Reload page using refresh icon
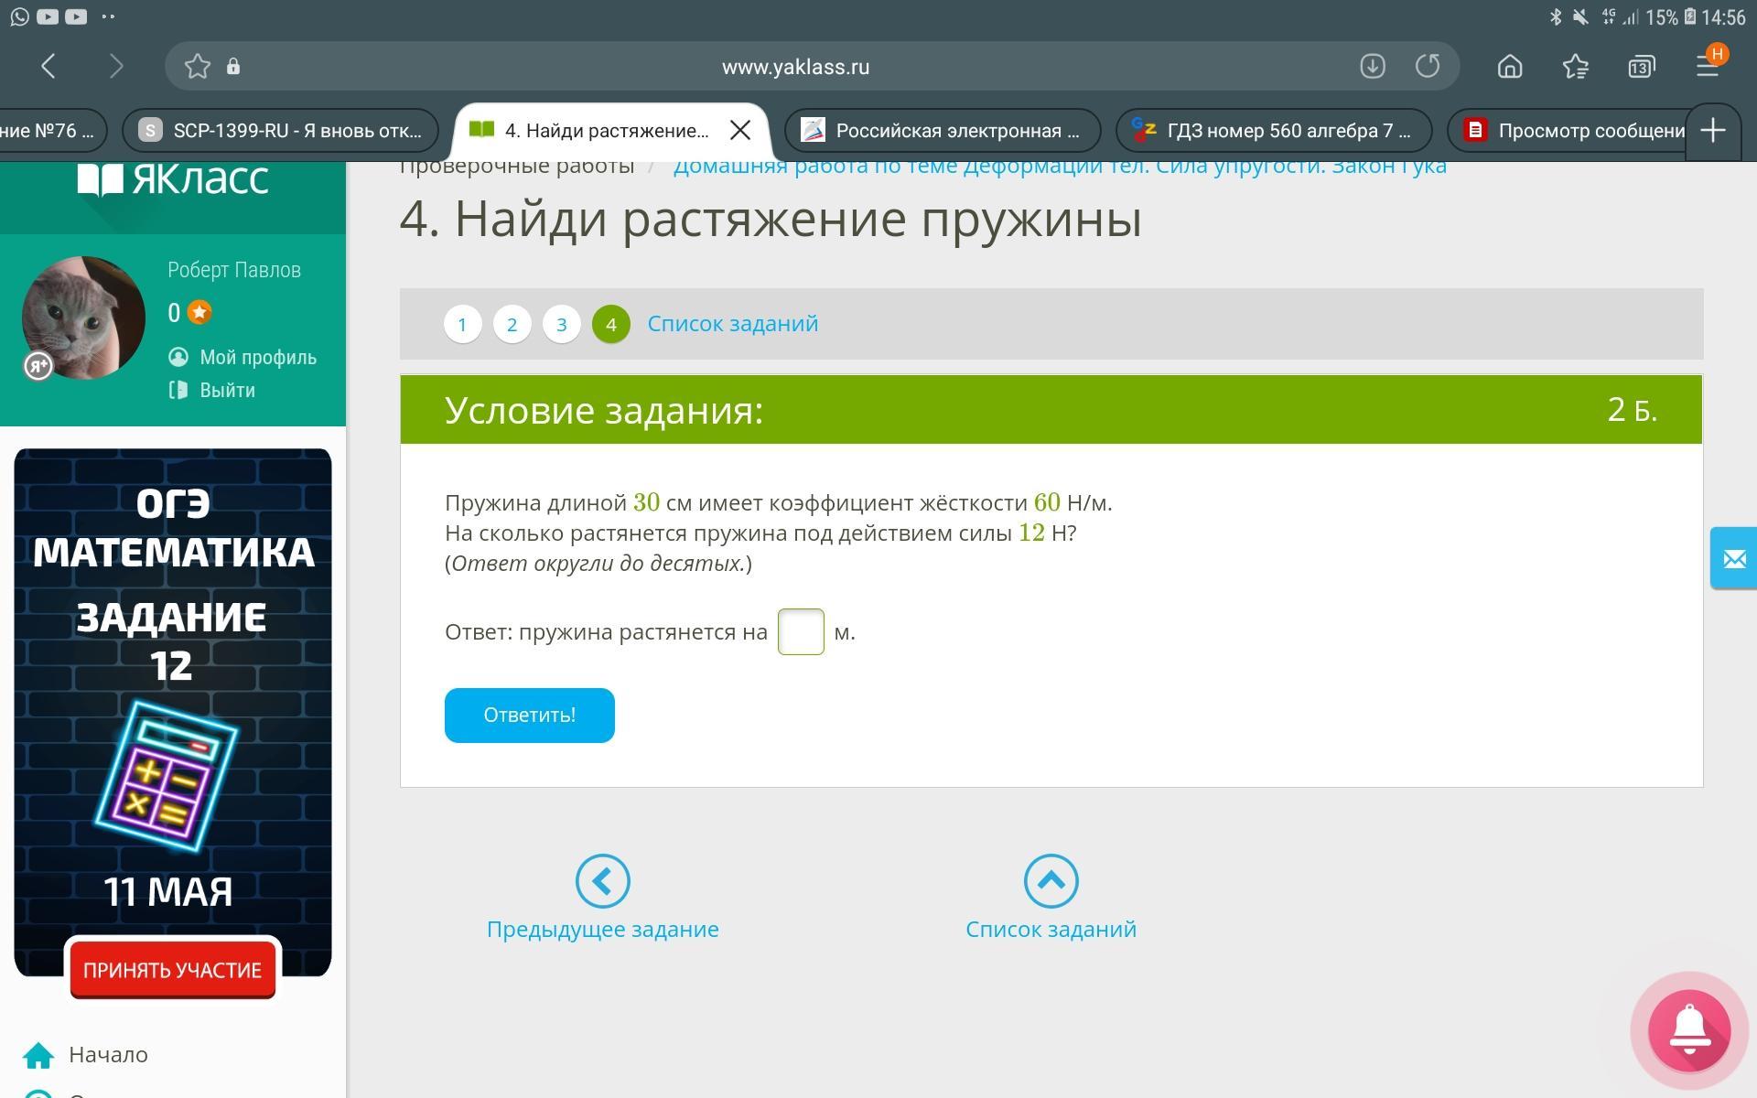The image size is (1757, 1098). (x=1428, y=66)
